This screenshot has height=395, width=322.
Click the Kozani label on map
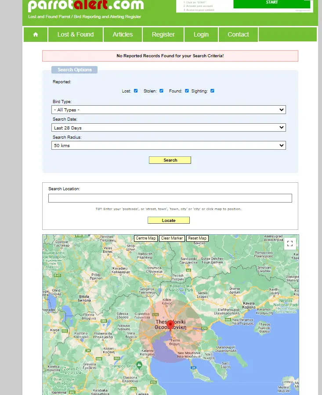point(109,351)
